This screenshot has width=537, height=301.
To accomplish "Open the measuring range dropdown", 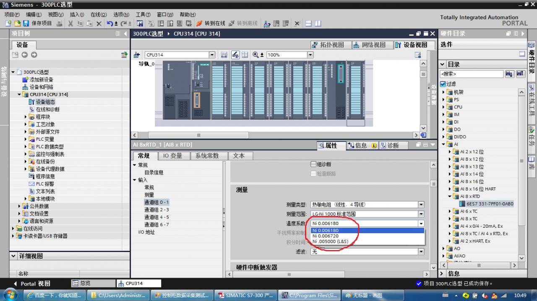I will 421,214.
